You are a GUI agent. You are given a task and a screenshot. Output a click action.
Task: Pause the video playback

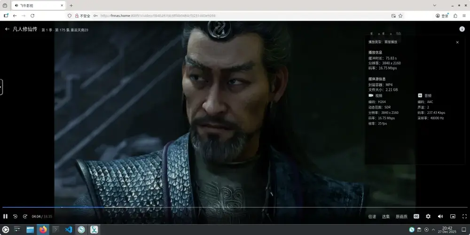[6, 216]
